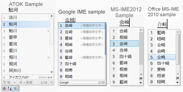Select candidate 2 相崎 in MS-IME2012 list
The image size is (183, 92).
124,37
